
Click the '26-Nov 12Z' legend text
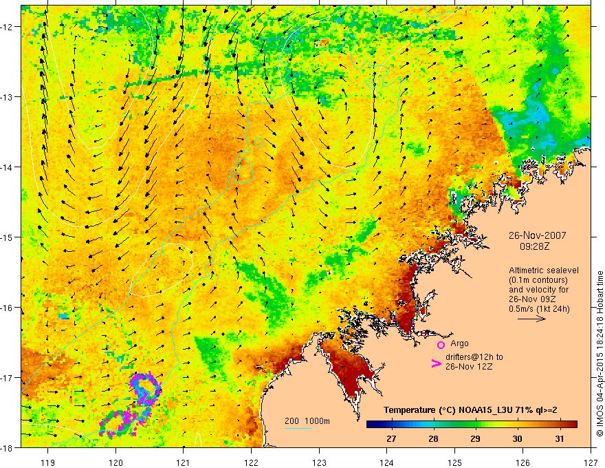(469, 367)
